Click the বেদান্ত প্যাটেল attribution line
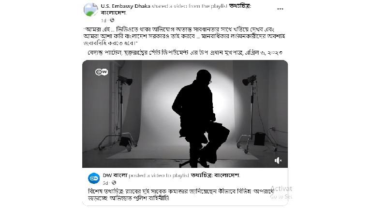Image resolution: width=370 pixels, height=208 pixels. point(185,53)
